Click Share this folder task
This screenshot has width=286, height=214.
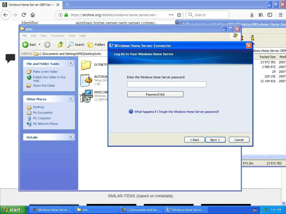pos(44,86)
